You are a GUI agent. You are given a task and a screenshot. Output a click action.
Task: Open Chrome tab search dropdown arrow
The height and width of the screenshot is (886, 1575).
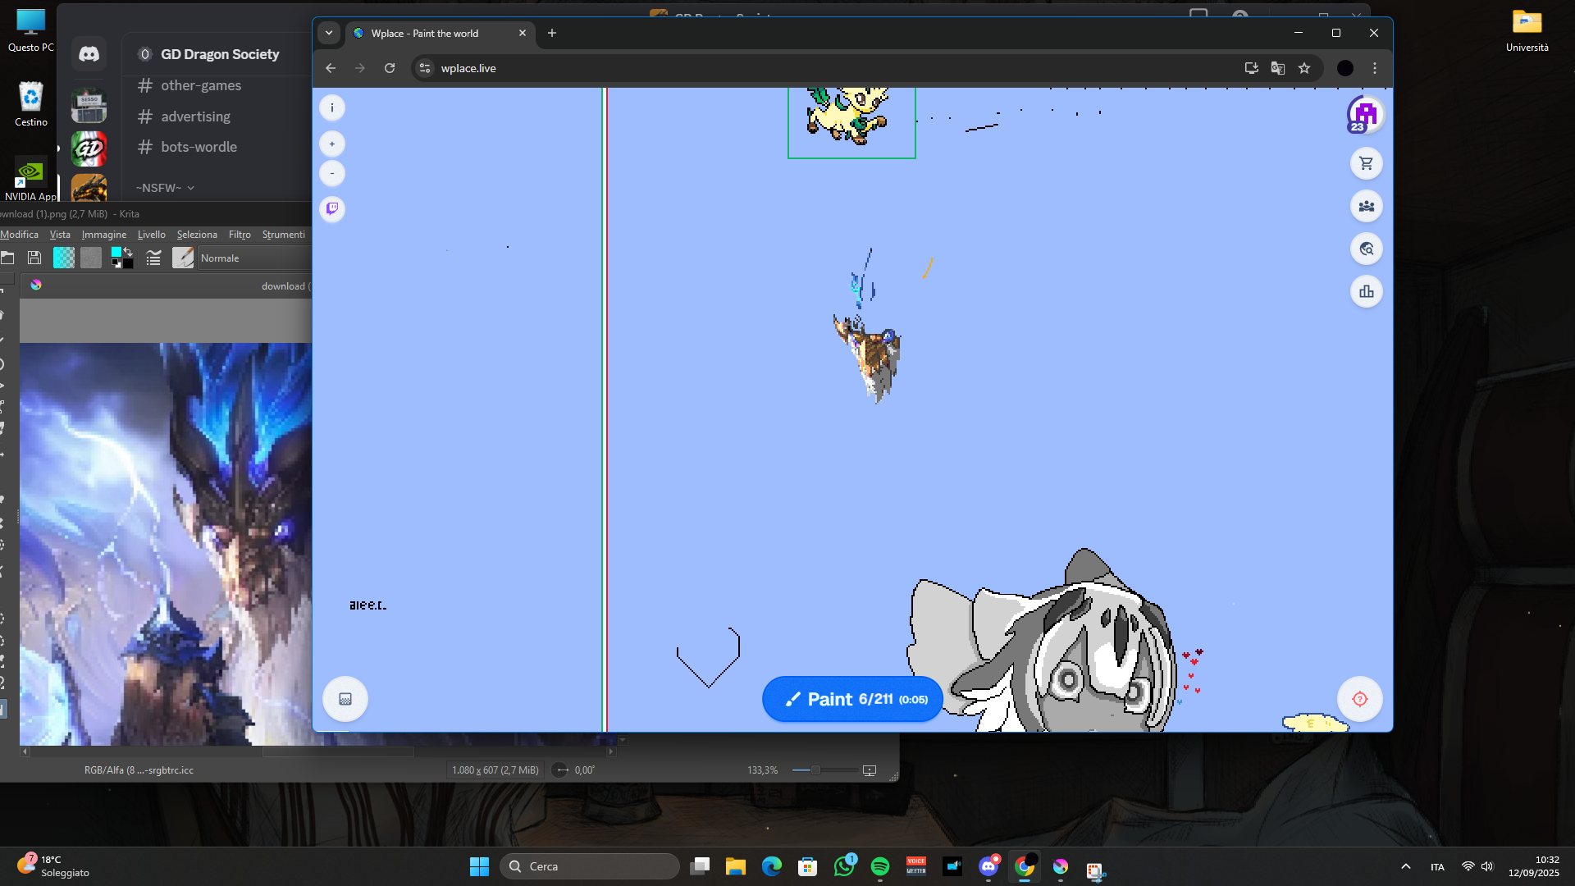[329, 33]
